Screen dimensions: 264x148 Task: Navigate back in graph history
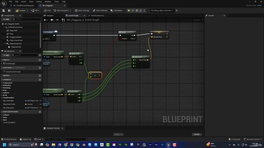[52, 20]
